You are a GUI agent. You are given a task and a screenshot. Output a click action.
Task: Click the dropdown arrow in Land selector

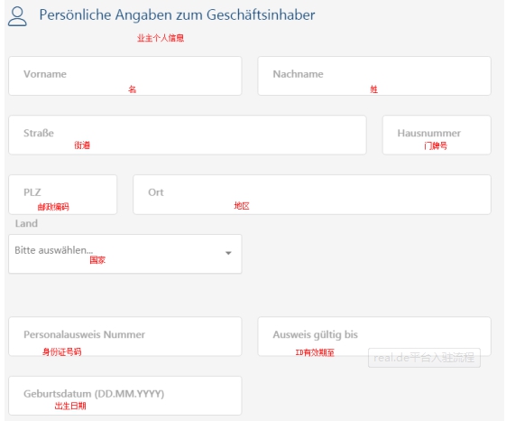228,253
